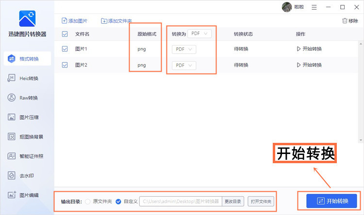Select the 自定义 radio button
This screenshot has height=215, width=364.
click(x=118, y=201)
